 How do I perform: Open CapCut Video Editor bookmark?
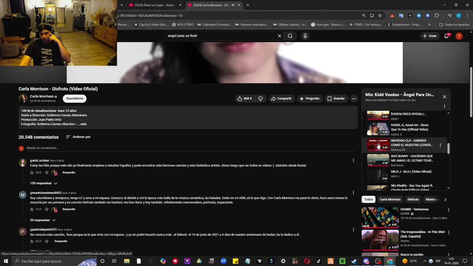[150, 25]
